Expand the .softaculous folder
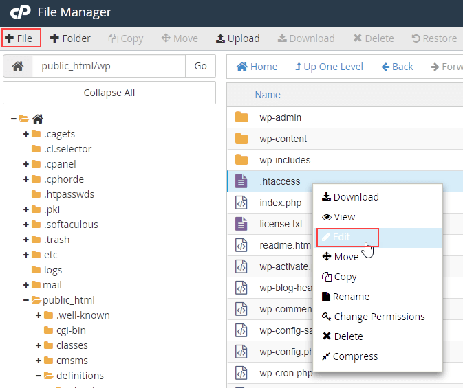Screen dimensions: 463x388 [x=26, y=225]
